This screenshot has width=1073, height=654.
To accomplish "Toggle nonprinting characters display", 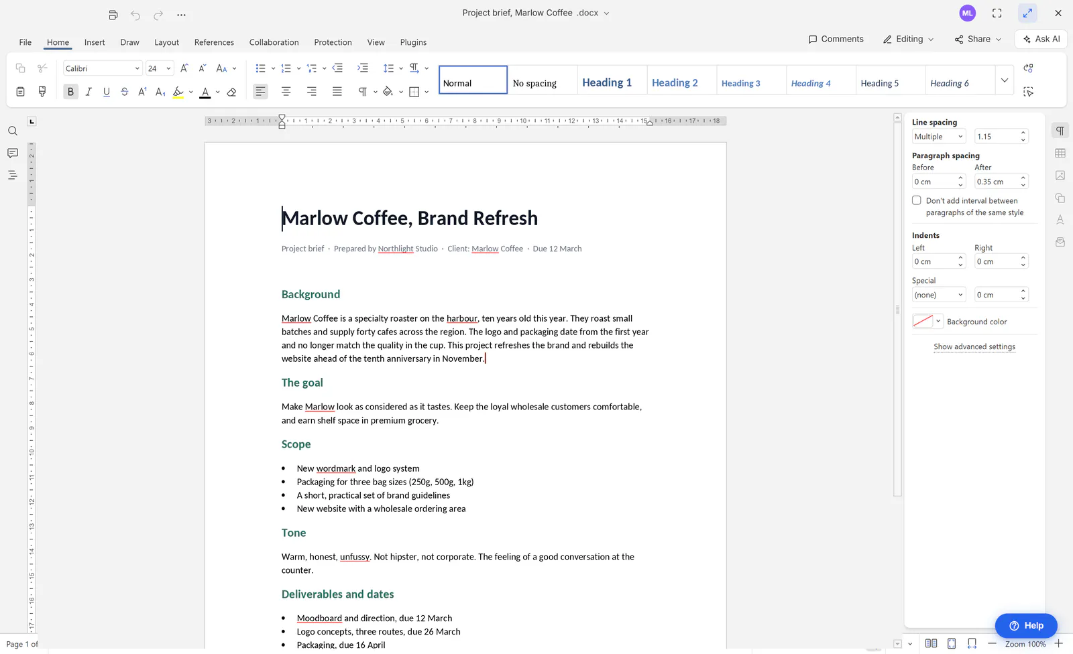I will [x=363, y=92].
